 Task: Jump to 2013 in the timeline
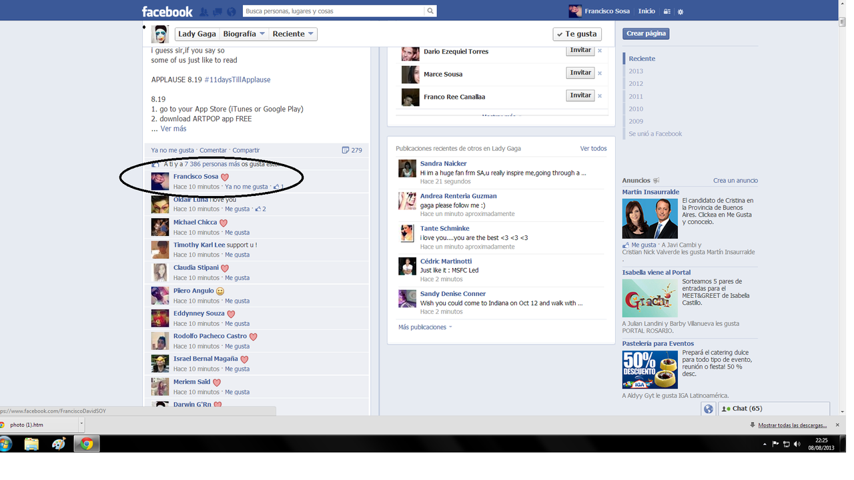click(636, 71)
